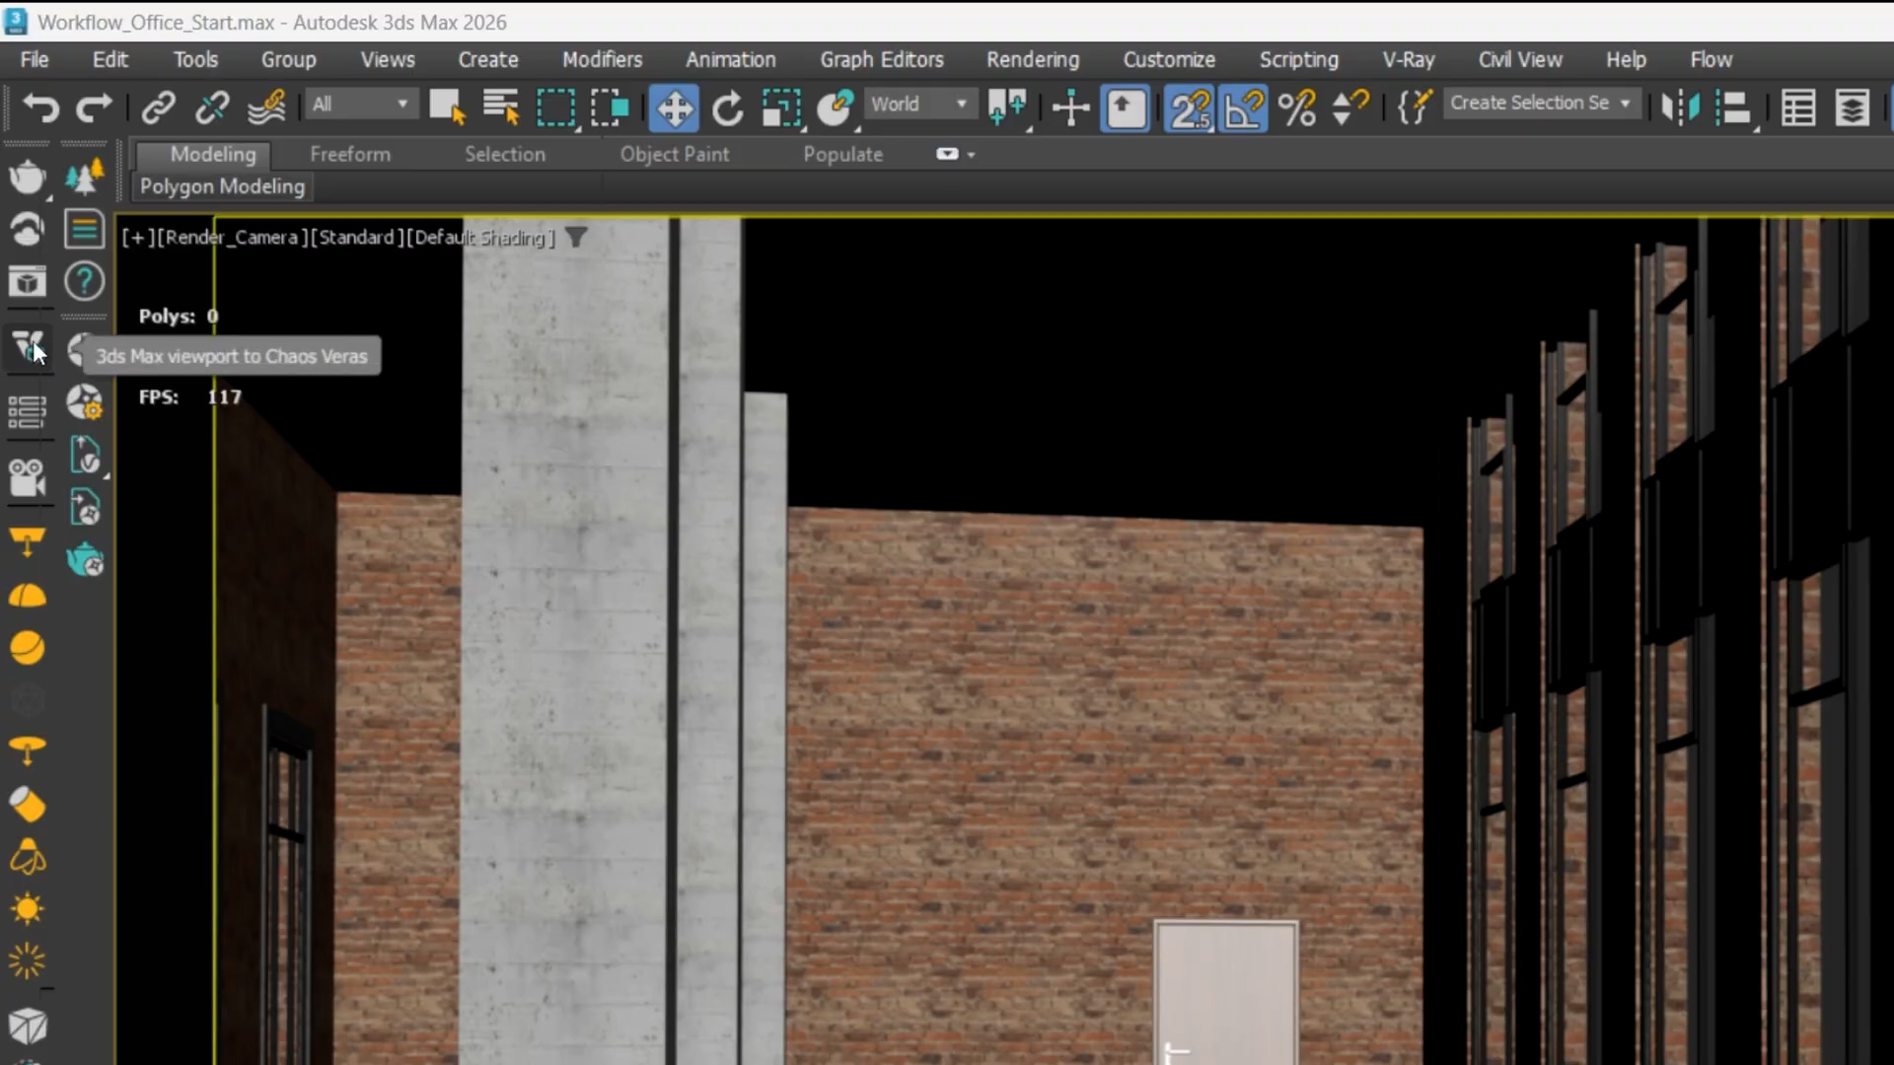Screen dimensions: 1894x1065
Task: Click Use Pivot Point Center icon
Action: pos(1007,106)
